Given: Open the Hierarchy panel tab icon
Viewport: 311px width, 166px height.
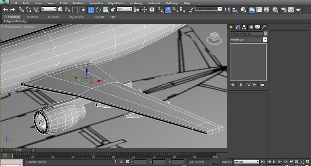Looking at the screenshot, I should click(x=244, y=27).
